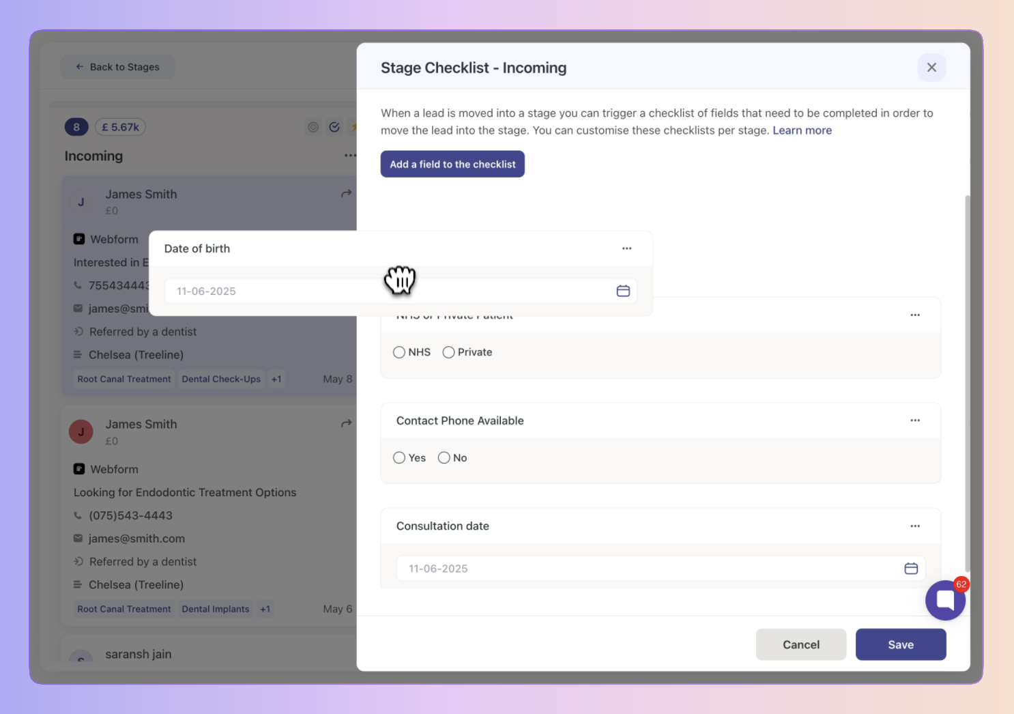Viewport: 1014px width, 714px height.
Task: Click Looking for Endodontic Treatment Options text
Action: point(185,492)
